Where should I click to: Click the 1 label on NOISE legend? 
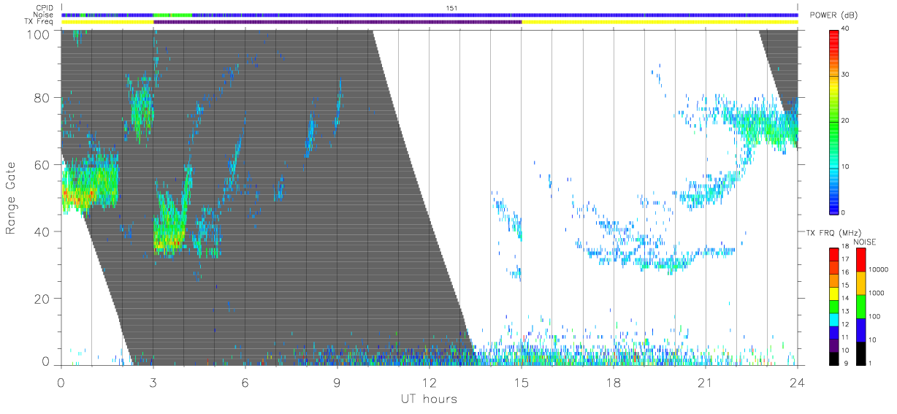point(870,363)
